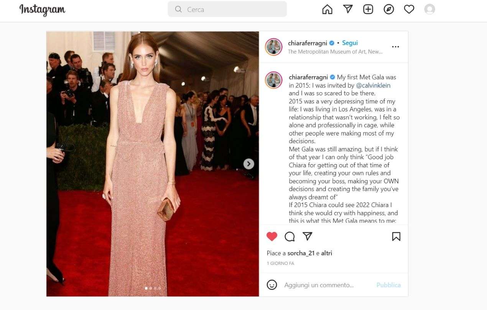This screenshot has height=310, width=487.
Task: Click the Segui follow link
Action: coord(350,43)
